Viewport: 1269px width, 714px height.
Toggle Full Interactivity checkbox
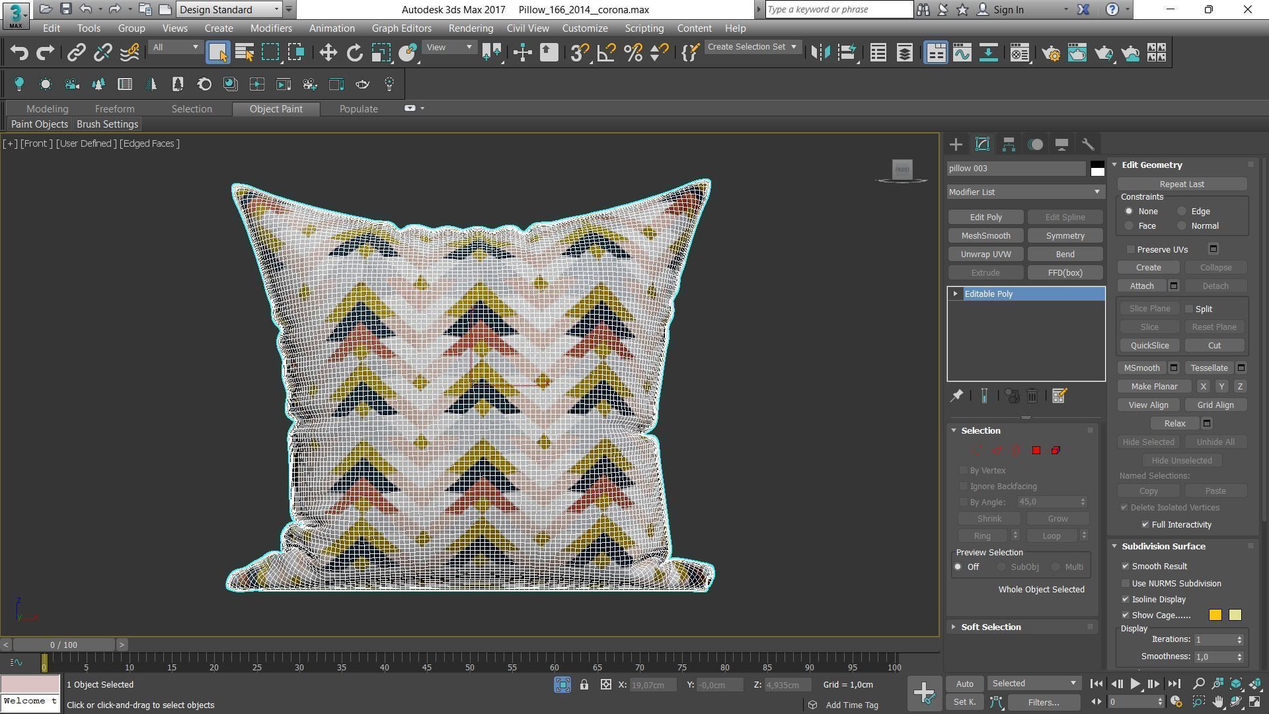point(1145,525)
